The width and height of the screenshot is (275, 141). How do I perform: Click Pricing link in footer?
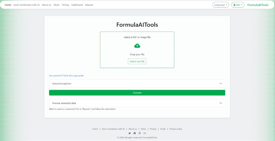click(153, 129)
